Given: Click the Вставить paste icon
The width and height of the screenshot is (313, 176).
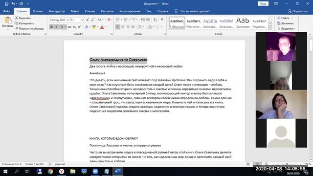Looking at the screenshot, I should pos(8,21).
